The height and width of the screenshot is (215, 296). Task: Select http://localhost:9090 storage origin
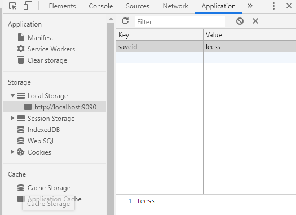tap(65, 107)
